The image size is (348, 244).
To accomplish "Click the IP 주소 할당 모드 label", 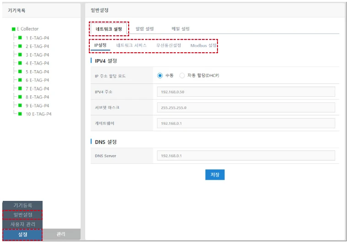I will tap(110, 76).
